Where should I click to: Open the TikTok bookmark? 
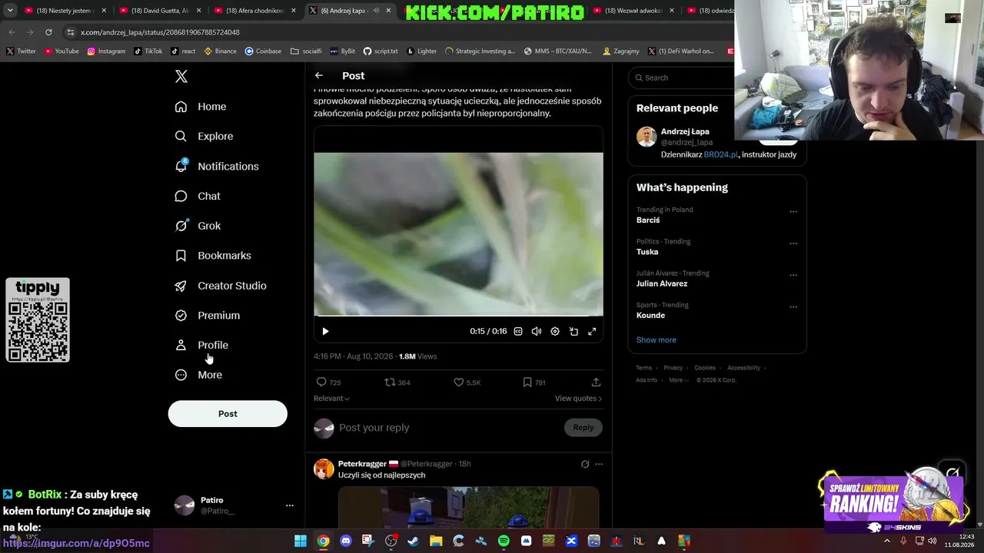[x=148, y=51]
